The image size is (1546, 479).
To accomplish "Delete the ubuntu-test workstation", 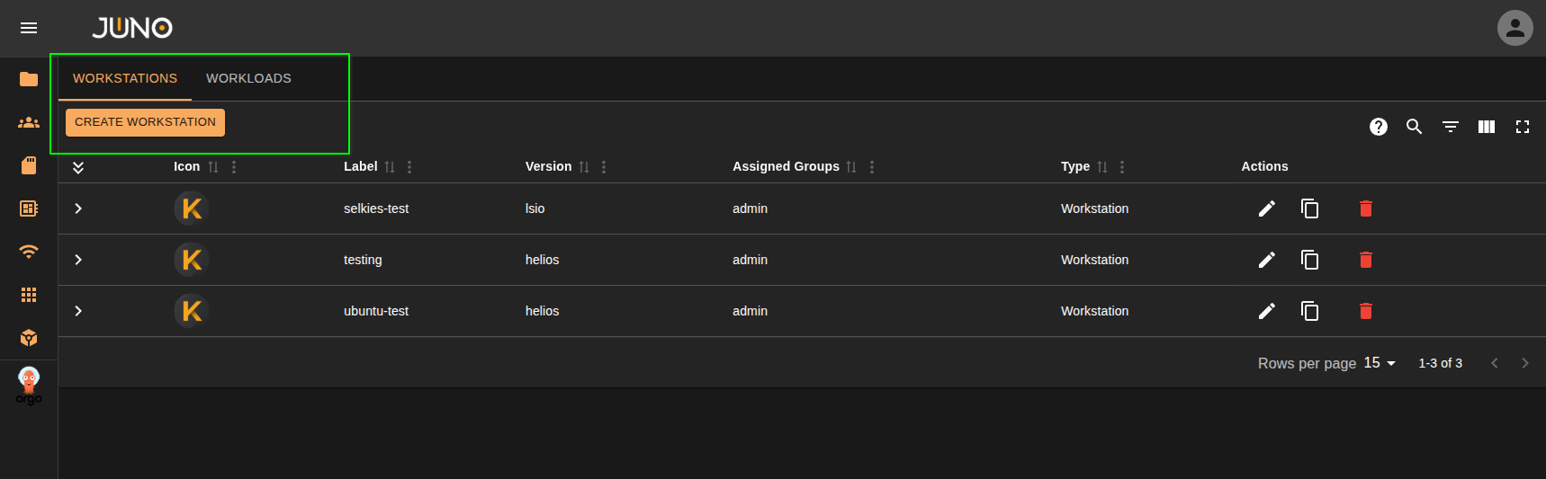I will [1365, 311].
